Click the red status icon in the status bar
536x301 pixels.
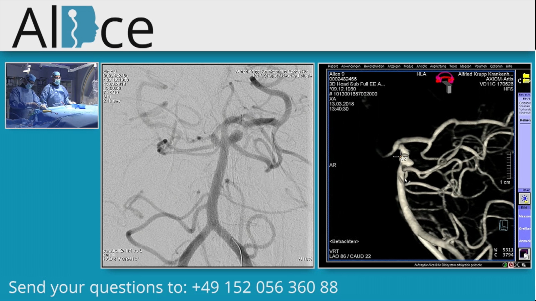click(511, 265)
